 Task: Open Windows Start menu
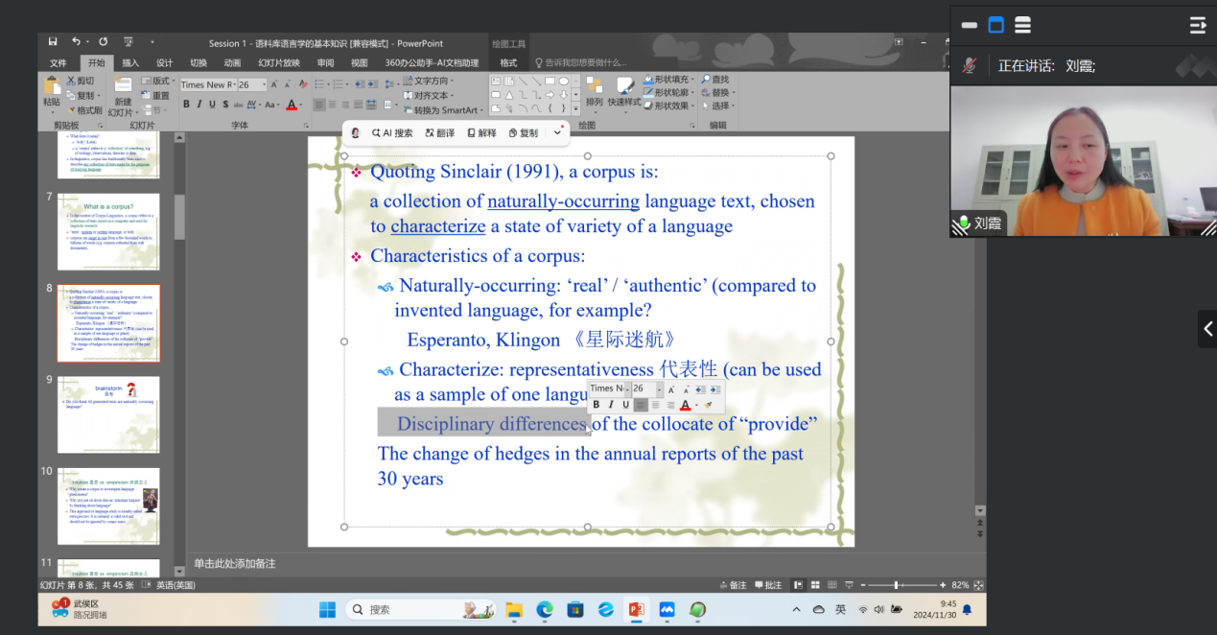pyautogui.click(x=327, y=609)
